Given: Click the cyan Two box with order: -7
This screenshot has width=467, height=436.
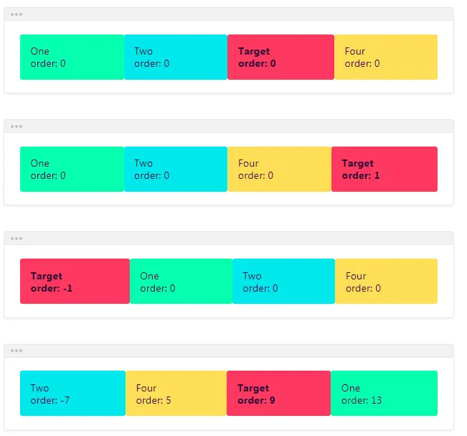Looking at the screenshot, I should [x=73, y=393].
